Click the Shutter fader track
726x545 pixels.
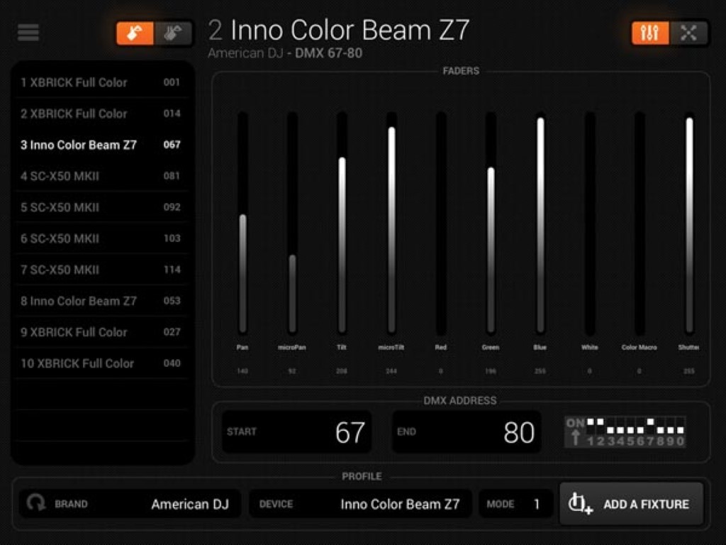coord(689,224)
